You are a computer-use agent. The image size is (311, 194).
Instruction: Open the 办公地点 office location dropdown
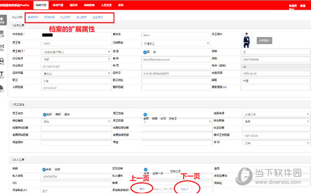tap(76, 59)
